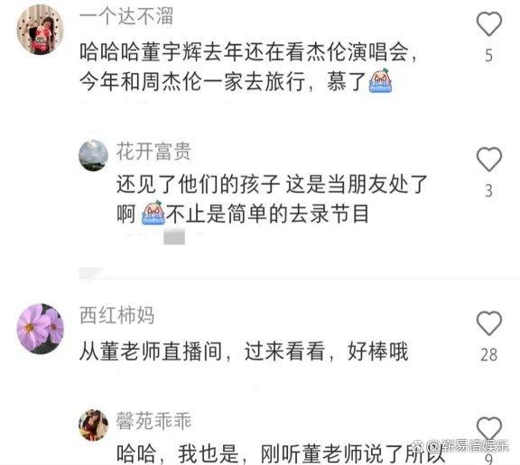Click the watermark account name at bottom right

(469, 447)
